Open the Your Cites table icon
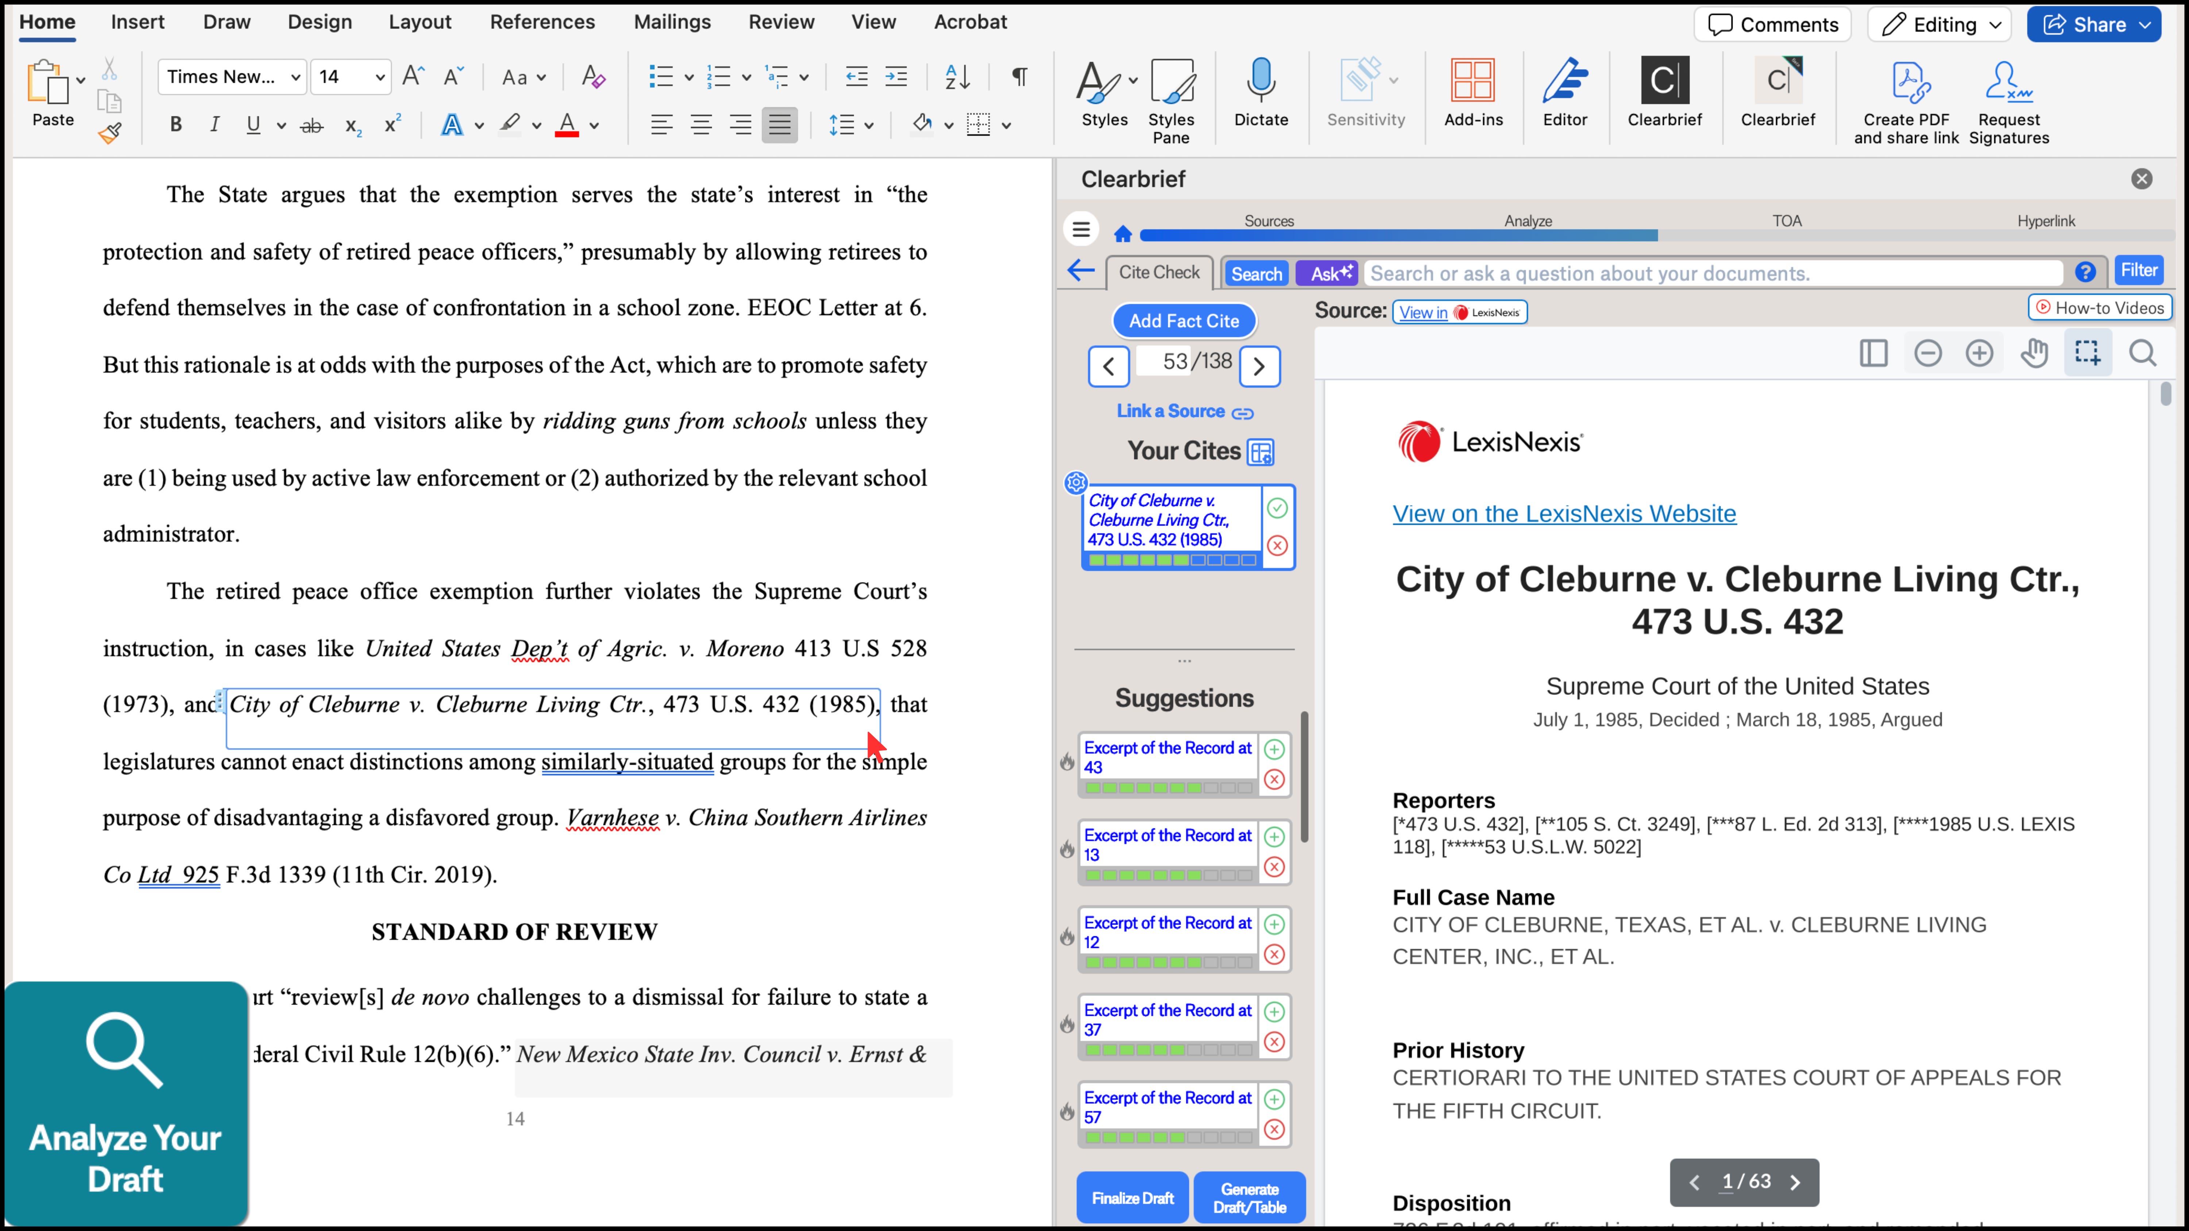Image resolution: width=2189 pixels, height=1231 pixels. click(x=1260, y=452)
